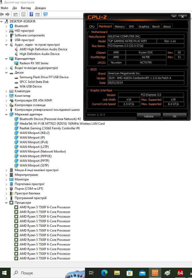Click the Back arrow in Device Manager toolbar
The width and height of the screenshot is (192, 278).
point(2,14)
